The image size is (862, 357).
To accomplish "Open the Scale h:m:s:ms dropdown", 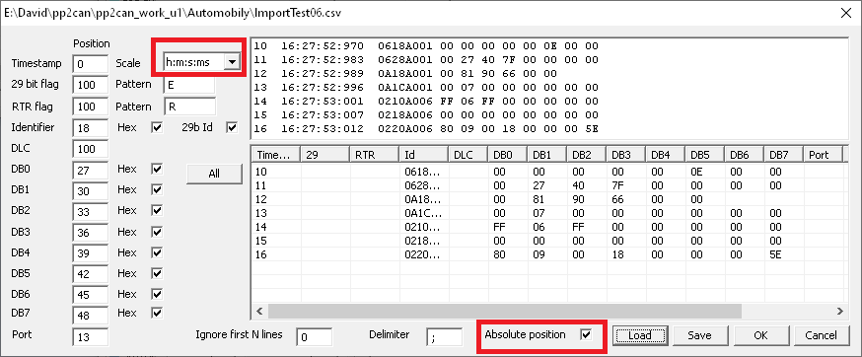I will (x=232, y=62).
